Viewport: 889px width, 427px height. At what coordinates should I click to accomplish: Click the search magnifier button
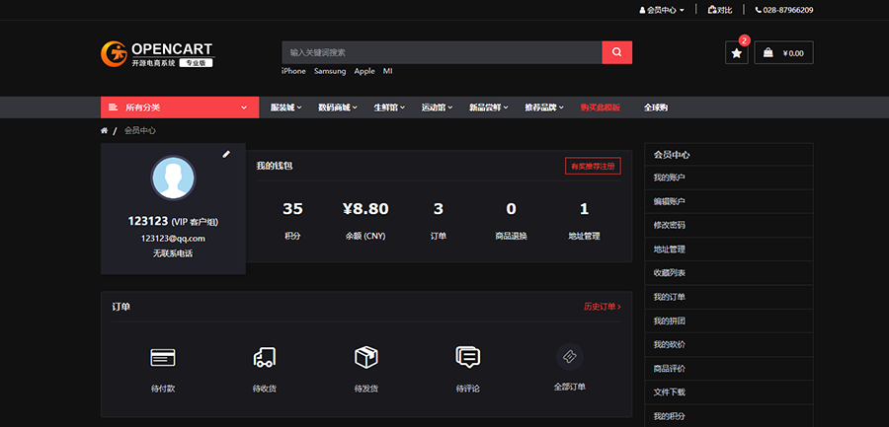[x=616, y=52]
